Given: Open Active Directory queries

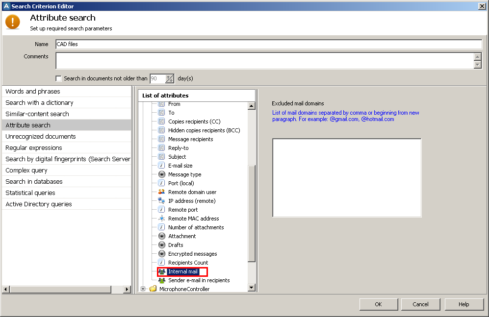Looking at the screenshot, I should click(x=66, y=204).
